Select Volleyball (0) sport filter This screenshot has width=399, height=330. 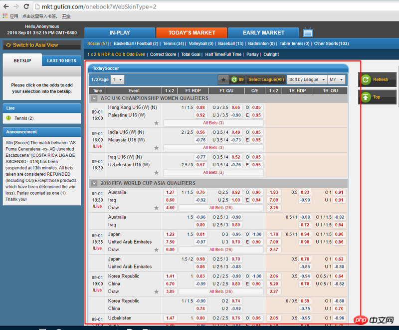tap(201, 43)
